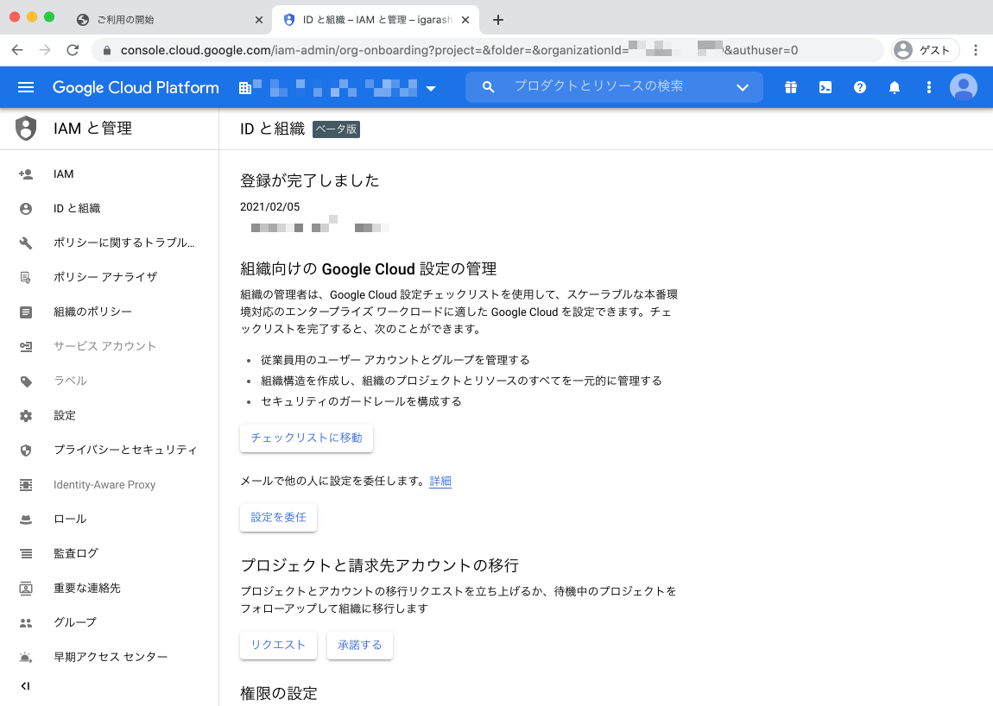Click the policy analyzer document icon

(26, 277)
